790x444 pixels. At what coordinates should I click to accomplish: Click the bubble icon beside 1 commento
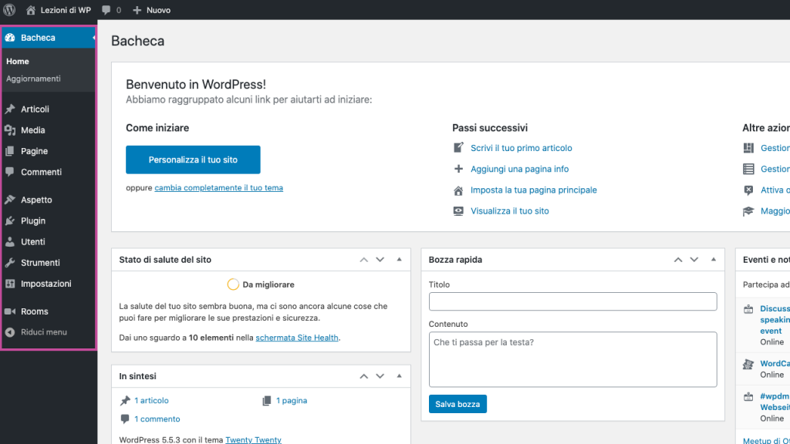click(125, 419)
